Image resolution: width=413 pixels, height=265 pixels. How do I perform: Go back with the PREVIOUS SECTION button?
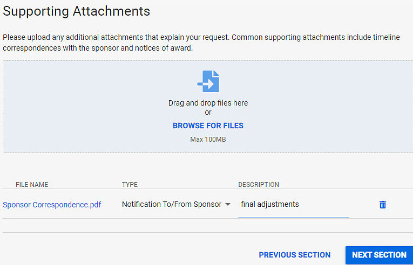(294, 255)
